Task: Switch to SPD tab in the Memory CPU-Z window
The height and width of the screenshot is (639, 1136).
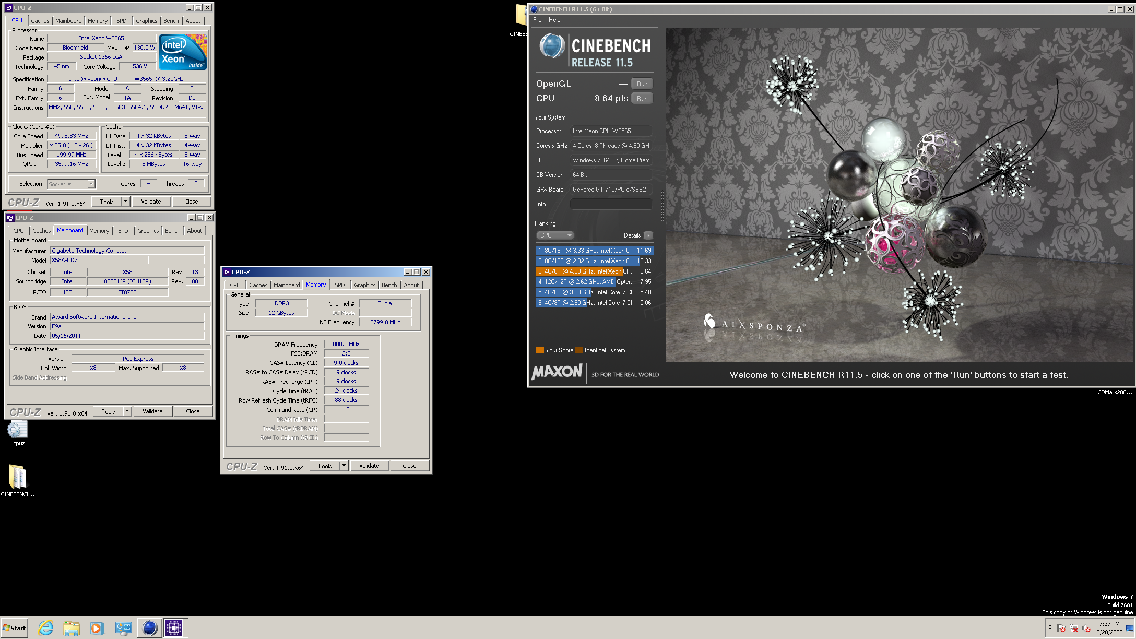Action: 340,285
